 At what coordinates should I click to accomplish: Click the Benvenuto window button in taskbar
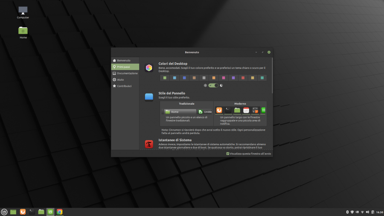pos(50,212)
